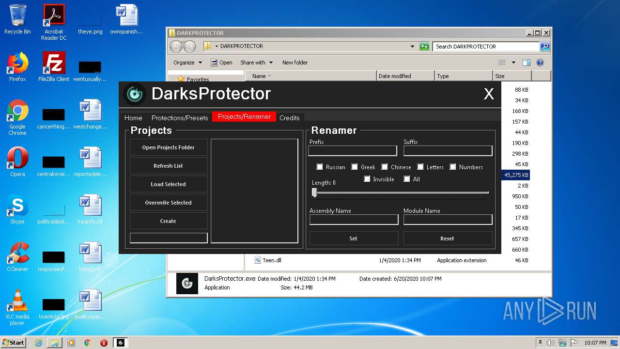Click the Start button

tap(14, 343)
